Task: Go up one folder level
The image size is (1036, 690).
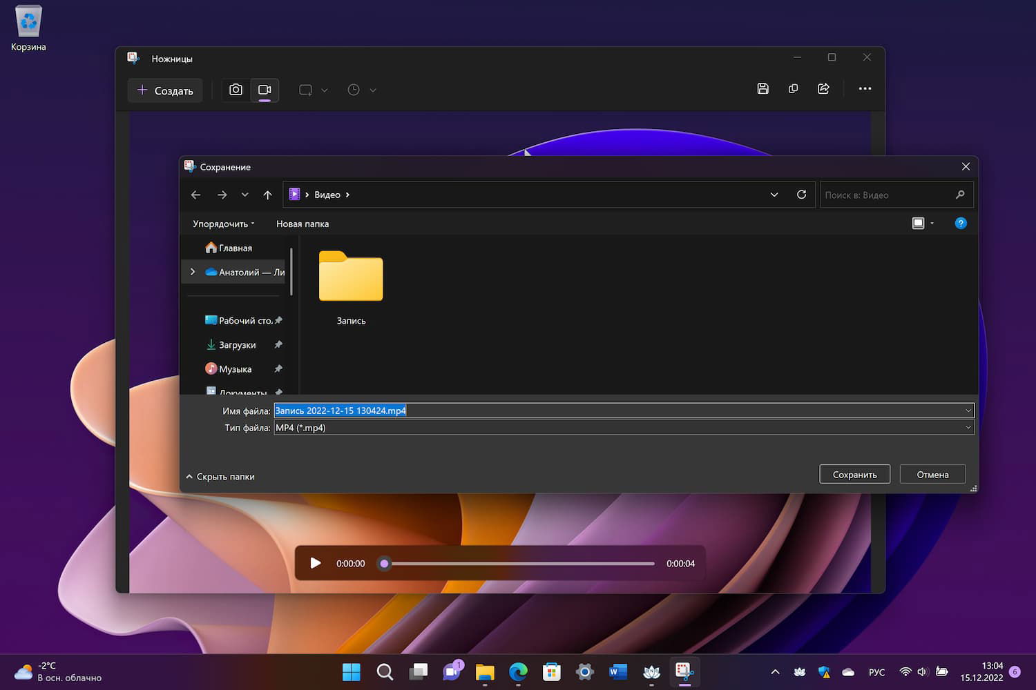Action: pyautogui.click(x=267, y=195)
